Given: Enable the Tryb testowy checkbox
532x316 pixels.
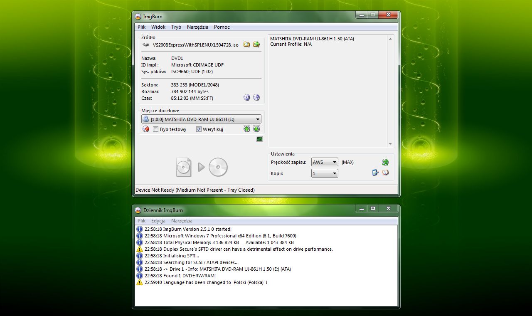Looking at the screenshot, I should tap(156, 129).
